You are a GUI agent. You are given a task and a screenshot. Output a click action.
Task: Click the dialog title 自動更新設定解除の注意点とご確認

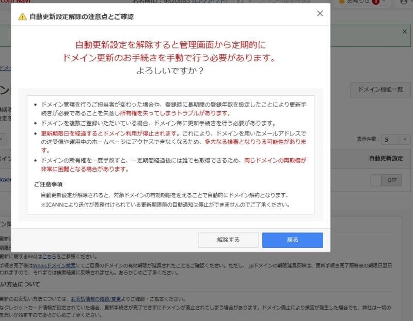coord(82,17)
